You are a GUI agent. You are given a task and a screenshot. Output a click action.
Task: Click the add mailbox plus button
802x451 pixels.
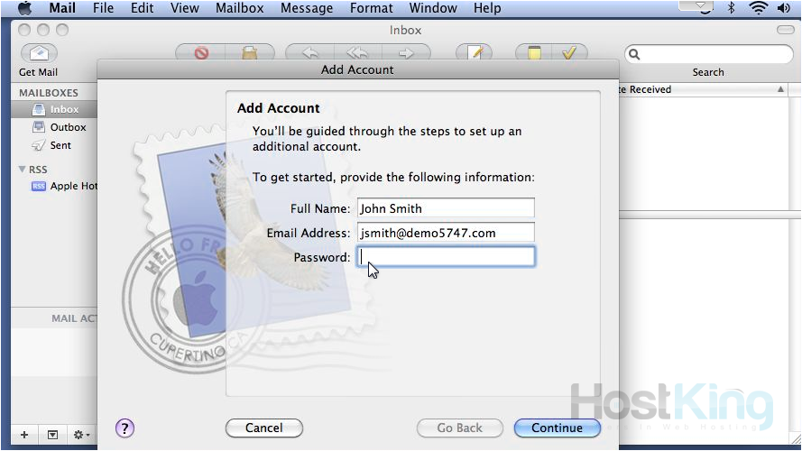pos(24,435)
